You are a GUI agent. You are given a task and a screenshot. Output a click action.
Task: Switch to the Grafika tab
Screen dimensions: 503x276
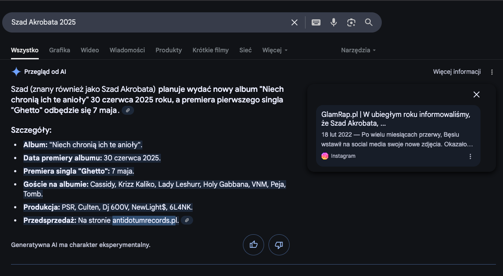point(60,50)
